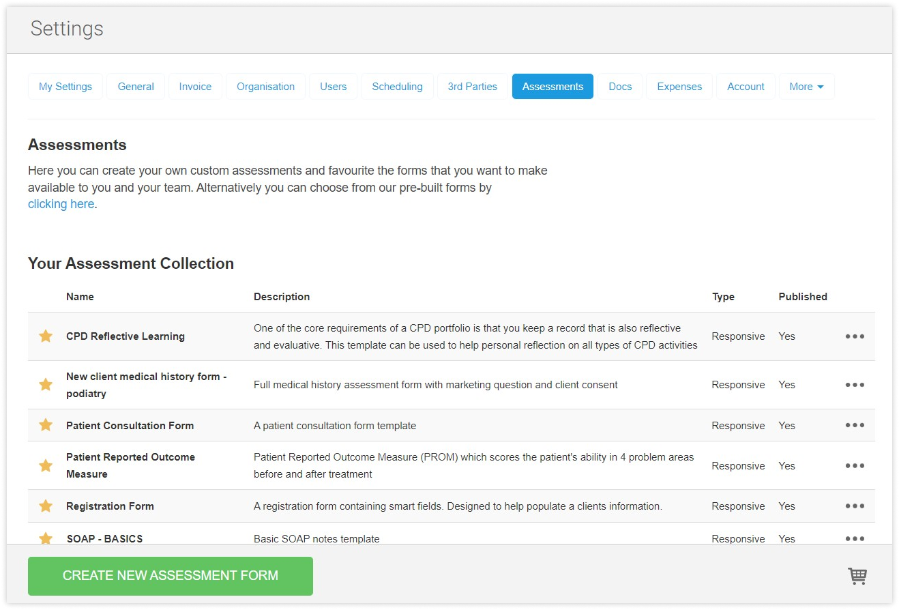
Task: Click 'New client medical history form - podiatry' name
Action: (147, 385)
